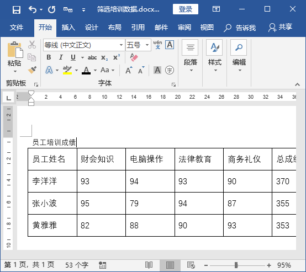Viewport: 306px width, 272px height.
Task: Toggle superscript formatting
Action: tap(117, 57)
